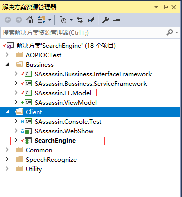The height and width of the screenshot is (197, 182).
Task: Click the Forward navigation arrow in toolbar
Action: click(19, 20)
